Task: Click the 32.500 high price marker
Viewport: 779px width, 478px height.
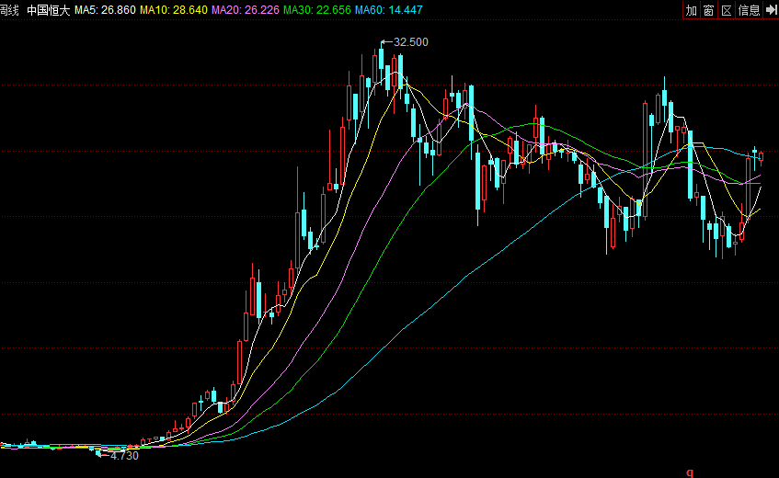Action: point(410,41)
